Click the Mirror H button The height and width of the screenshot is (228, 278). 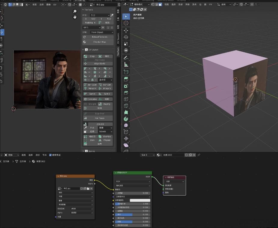90,88
